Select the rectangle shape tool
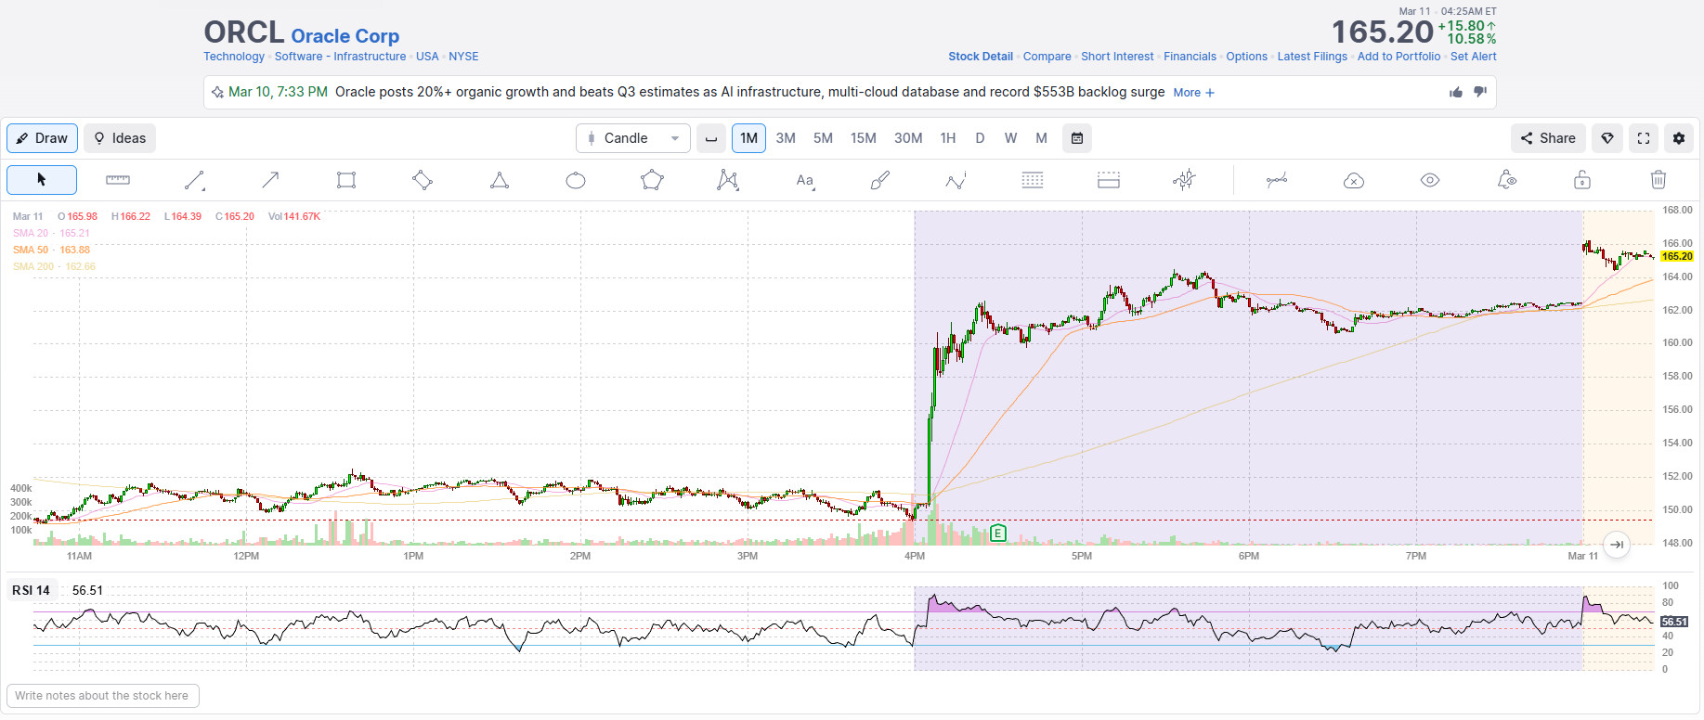The width and height of the screenshot is (1704, 720). pos(346,180)
